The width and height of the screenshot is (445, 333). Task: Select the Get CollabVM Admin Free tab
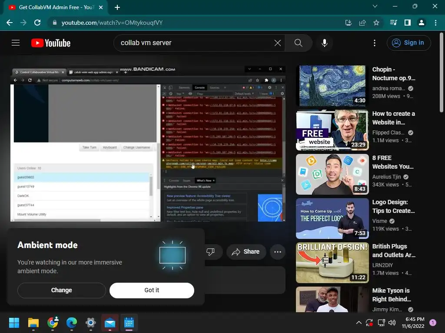point(55,7)
